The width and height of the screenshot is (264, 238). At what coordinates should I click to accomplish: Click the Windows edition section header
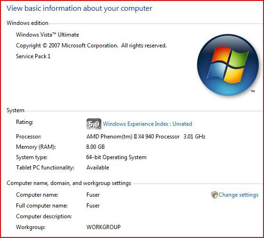pyautogui.click(x=27, y=23)
